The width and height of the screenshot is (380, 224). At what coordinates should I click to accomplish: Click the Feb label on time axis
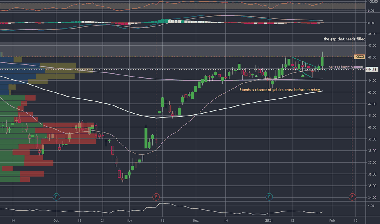click(332, 220)
